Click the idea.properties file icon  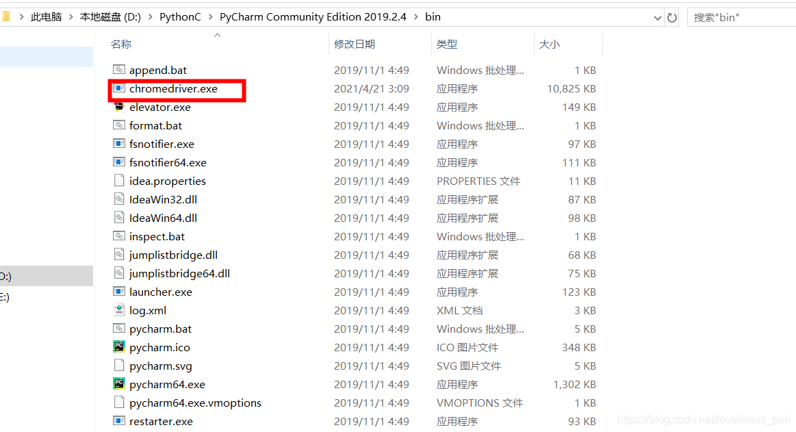pos(119,181)
